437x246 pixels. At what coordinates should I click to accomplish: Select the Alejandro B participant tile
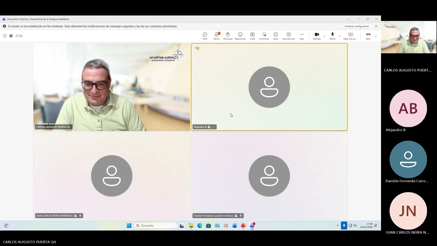(x=269, y=87)
